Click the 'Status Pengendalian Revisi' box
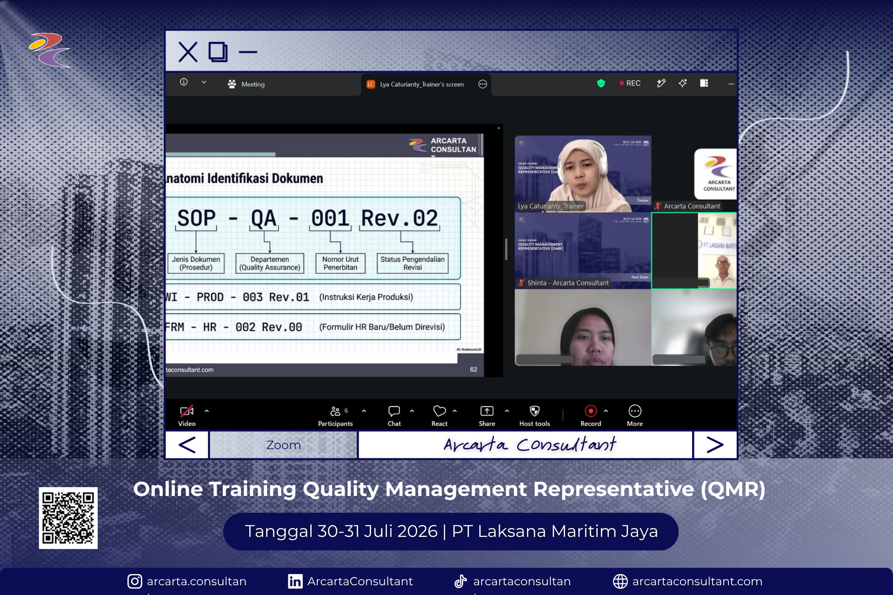The image size is (893, 595). [413, 263]
